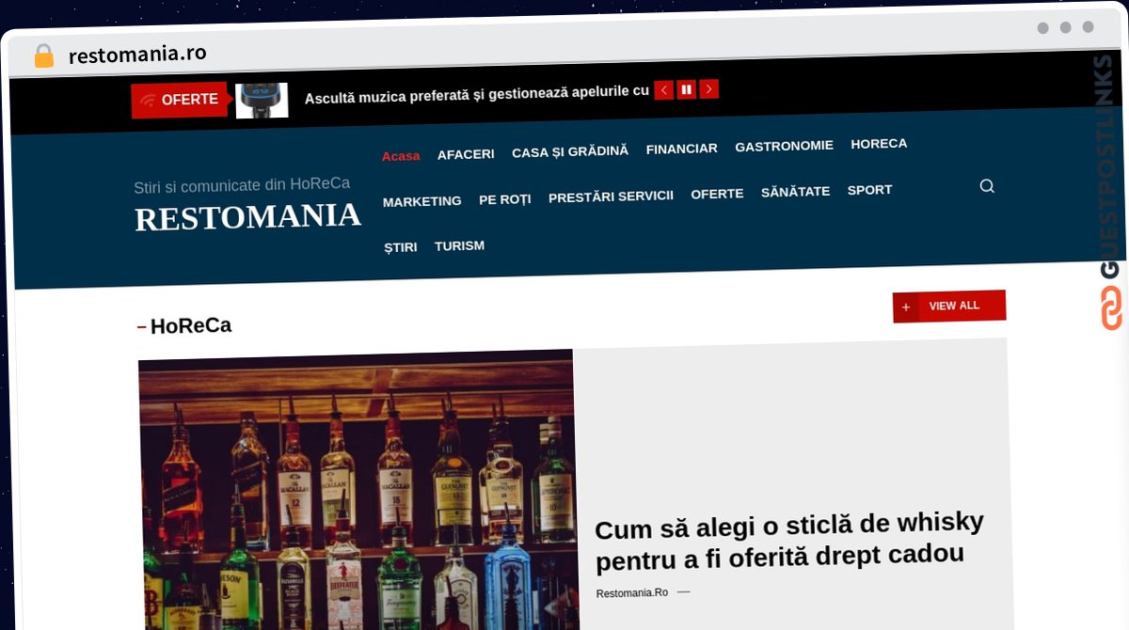The height and width of the screenshot is (630, 1129).
Task: Open the FINANCIAR category
Action: coord(682,149)
